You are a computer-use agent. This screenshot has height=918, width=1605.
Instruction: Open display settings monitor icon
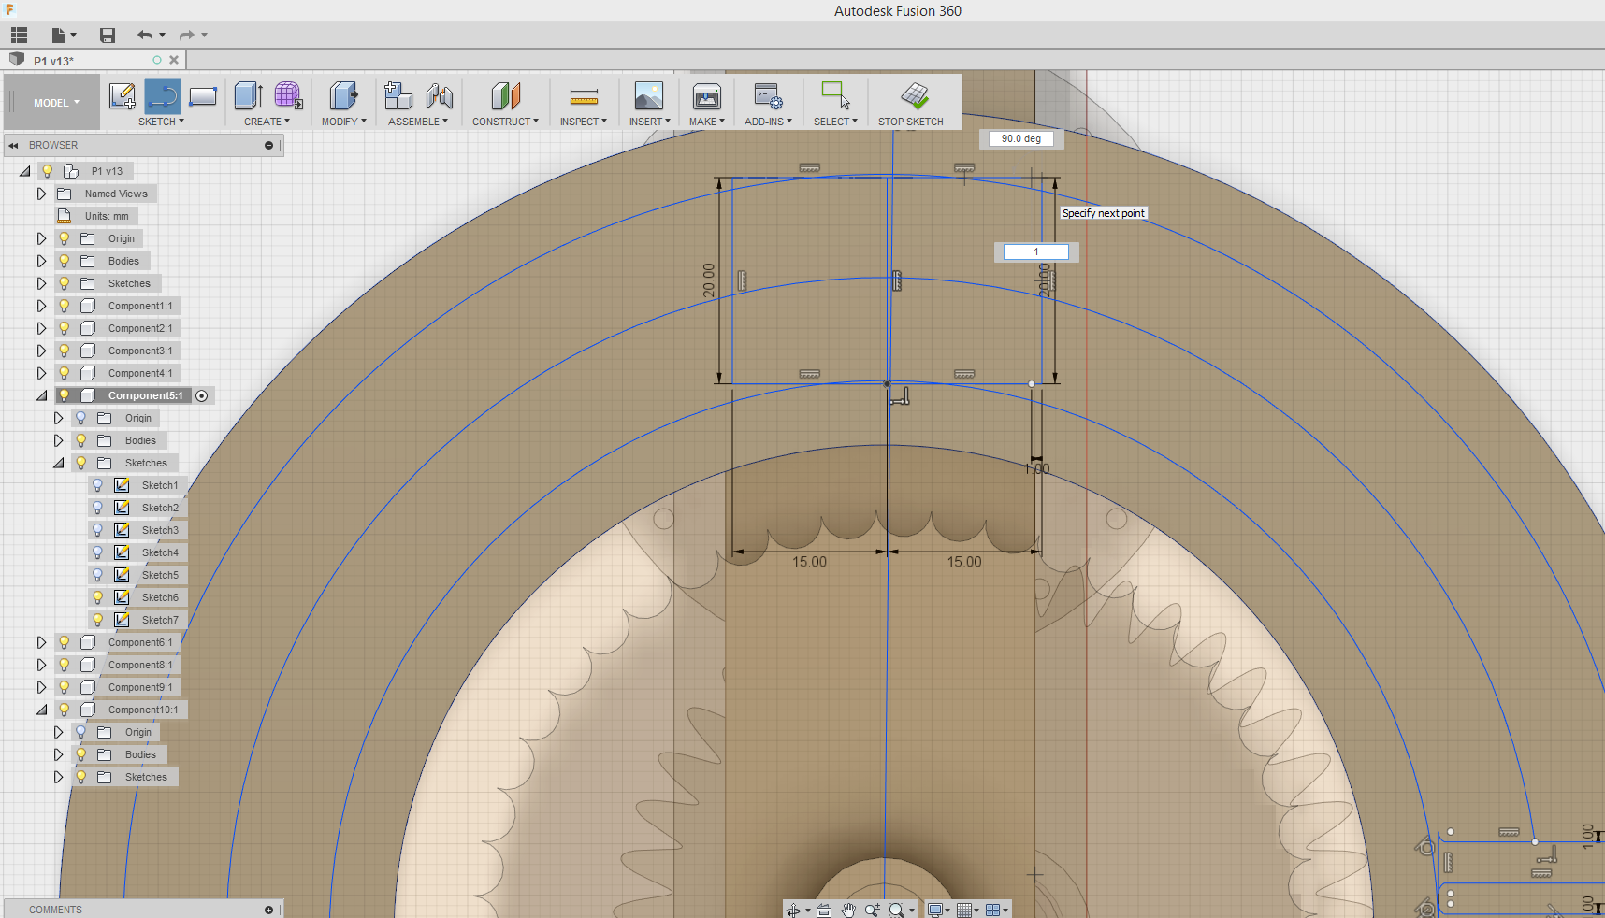(934, 910)
